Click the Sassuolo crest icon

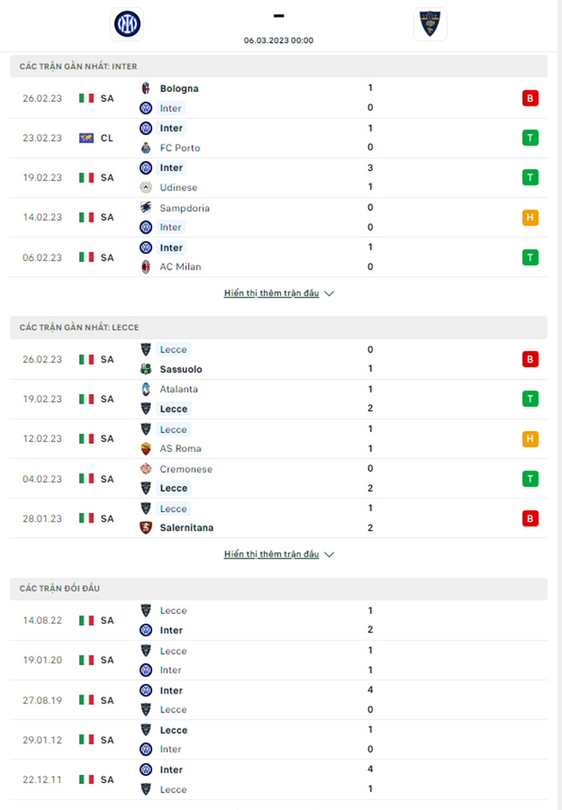coord(146,370)
